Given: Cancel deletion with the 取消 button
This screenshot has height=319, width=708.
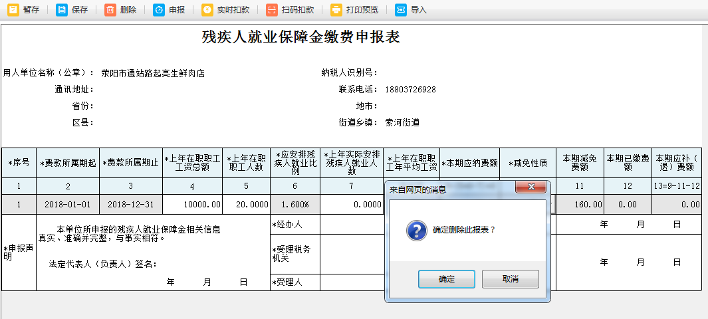Looking at the screenshot, I should point(510,279).
